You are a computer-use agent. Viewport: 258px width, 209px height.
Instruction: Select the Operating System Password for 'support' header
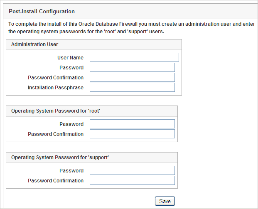point(60,157)
